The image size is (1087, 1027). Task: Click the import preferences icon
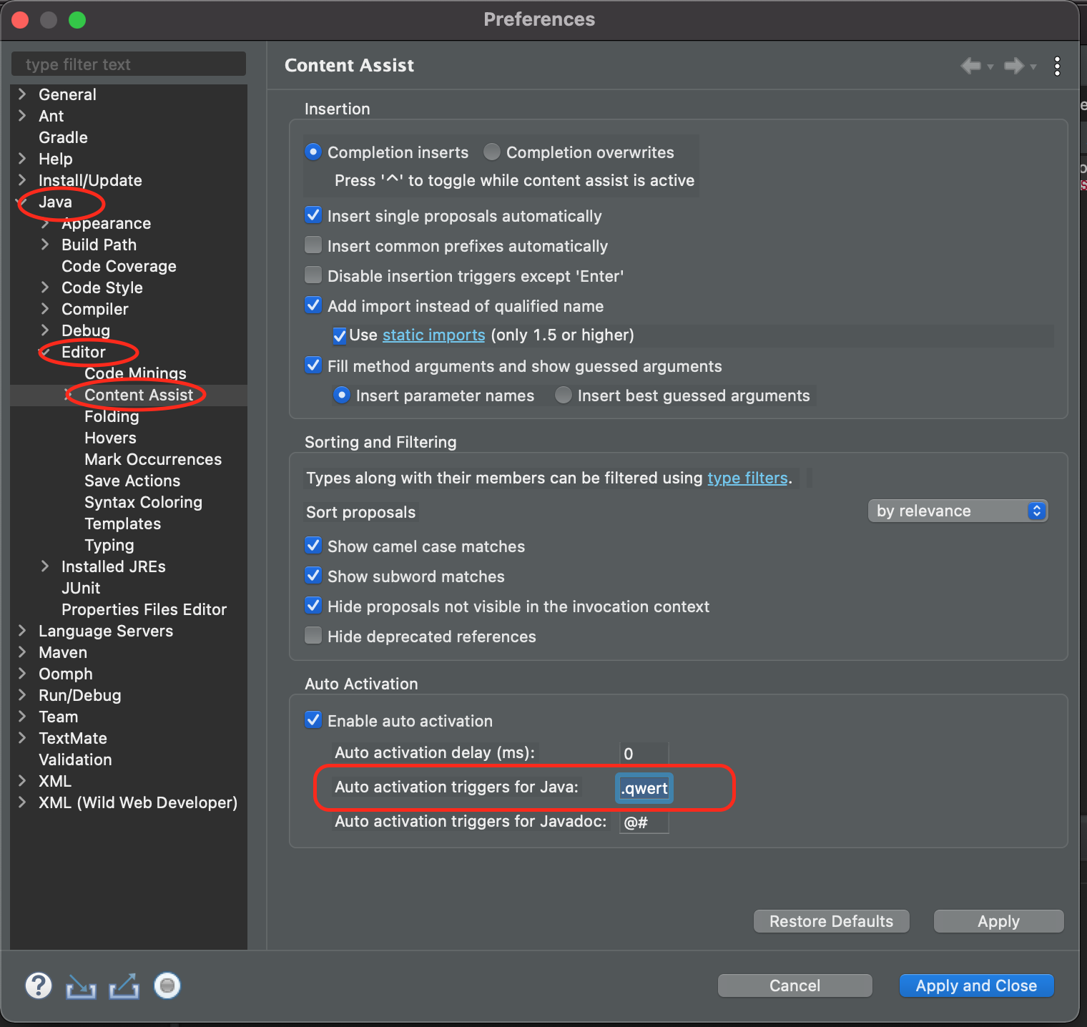[x=81, y=986]
